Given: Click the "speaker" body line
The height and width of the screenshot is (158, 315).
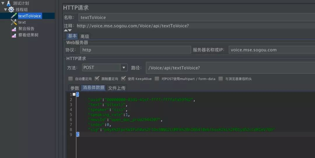Looking at the screenshot, I should click(108, 110).
